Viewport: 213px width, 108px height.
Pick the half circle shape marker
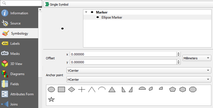142,88
